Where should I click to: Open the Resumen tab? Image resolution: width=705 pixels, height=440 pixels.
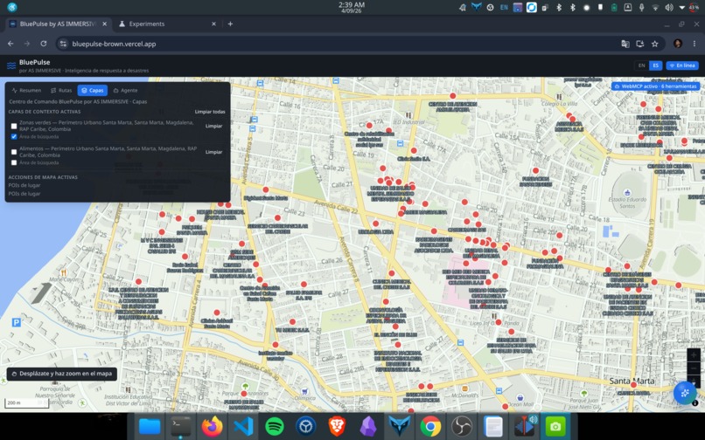click(x=26, y=90)
